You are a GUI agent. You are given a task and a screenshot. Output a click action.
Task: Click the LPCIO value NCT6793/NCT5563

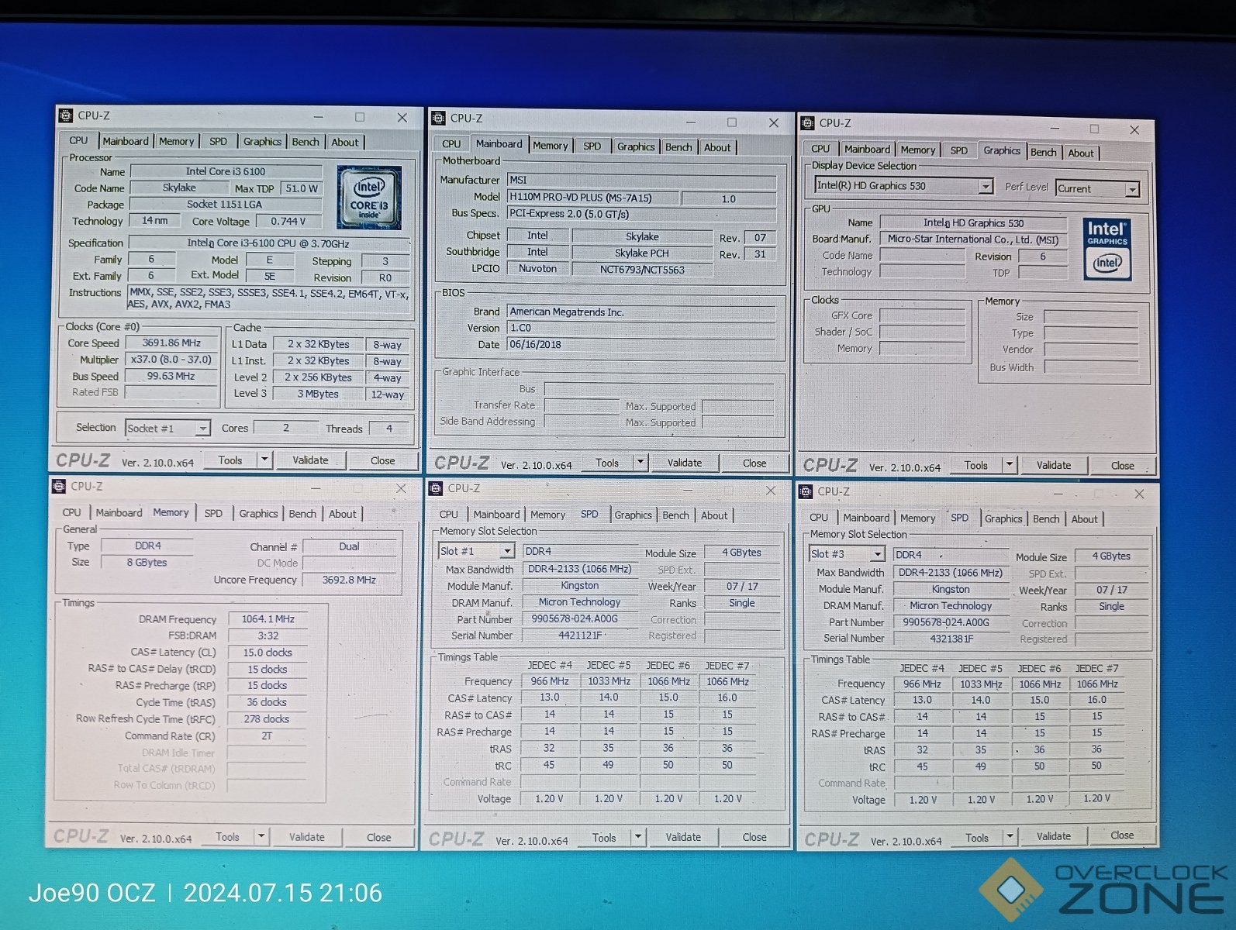(642, 270)
